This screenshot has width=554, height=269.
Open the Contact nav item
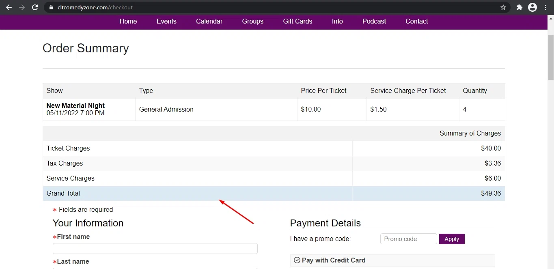pyautogui.click(x=417, y=22)
